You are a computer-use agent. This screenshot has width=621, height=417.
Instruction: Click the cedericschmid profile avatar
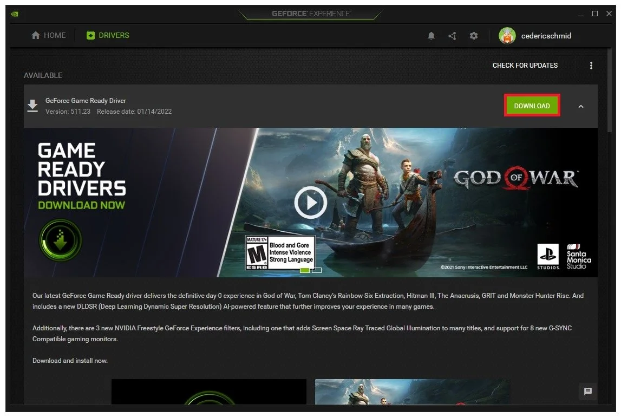click(507, 36)
